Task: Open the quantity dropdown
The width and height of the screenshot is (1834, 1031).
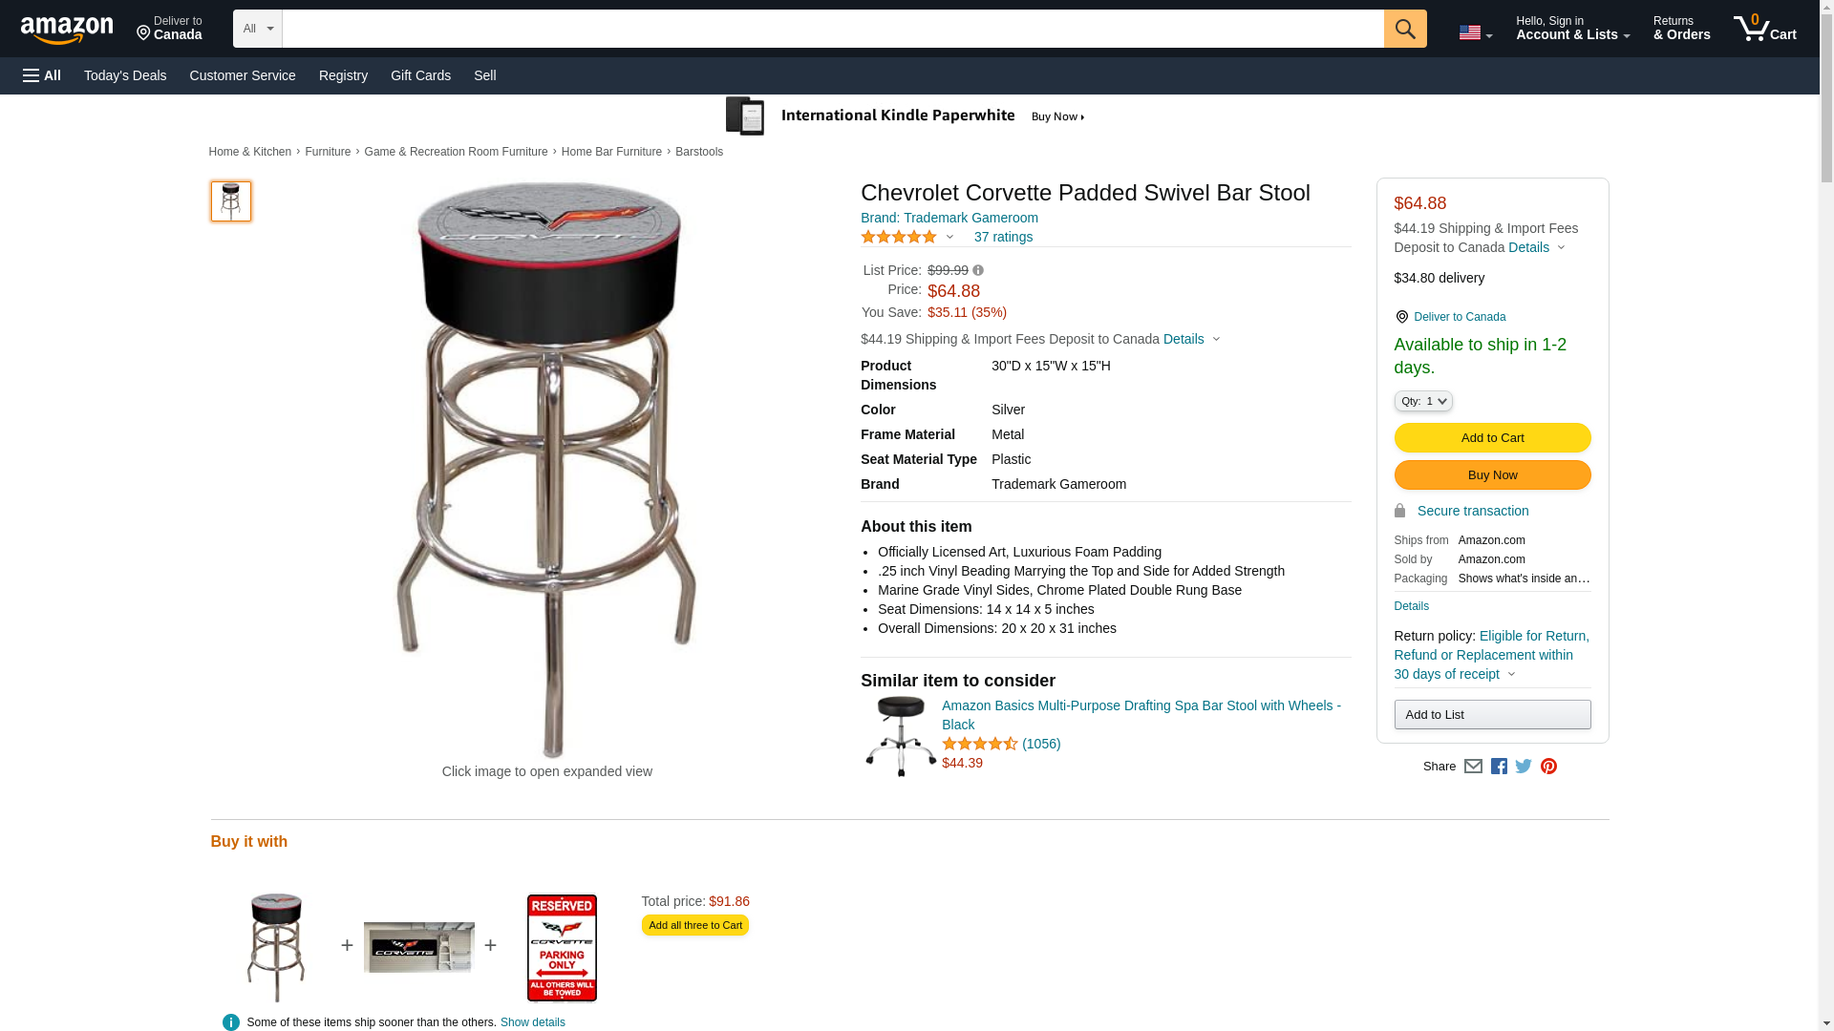Action: click(1423, 402)
